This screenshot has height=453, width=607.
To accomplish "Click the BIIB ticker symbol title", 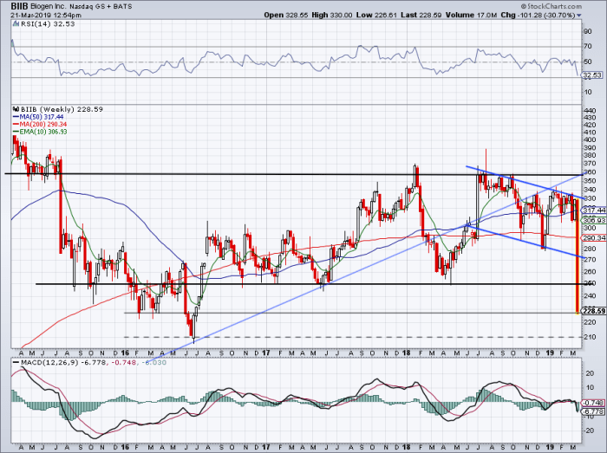I will (x=19, y=6).
